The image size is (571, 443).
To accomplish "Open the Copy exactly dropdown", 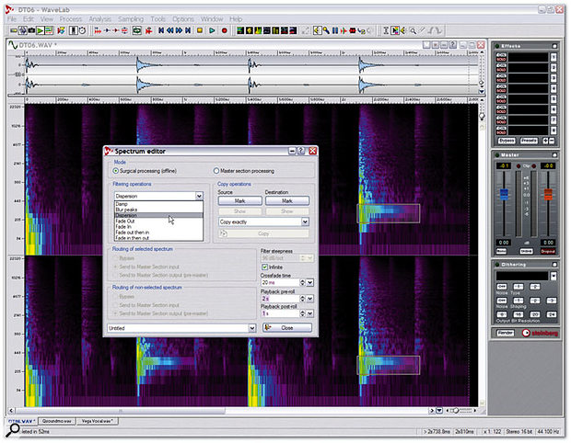I will pos(263,221).
